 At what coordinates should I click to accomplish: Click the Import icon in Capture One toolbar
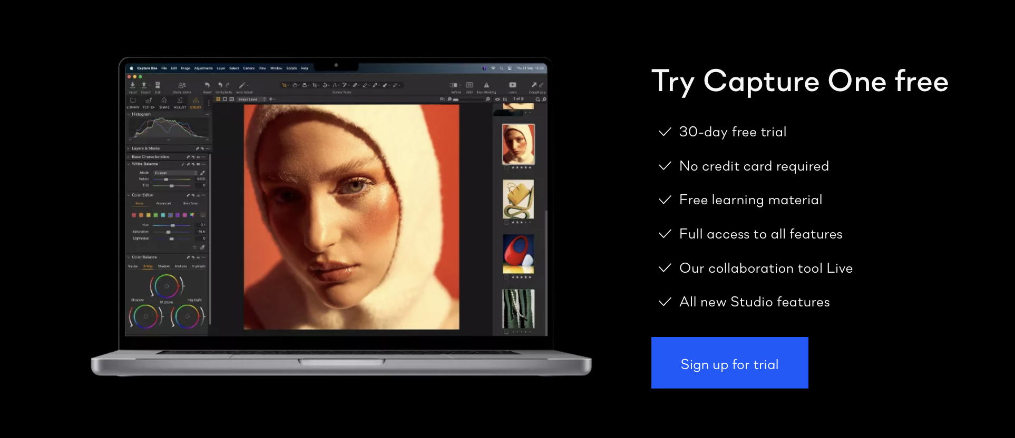coord(133,85)
